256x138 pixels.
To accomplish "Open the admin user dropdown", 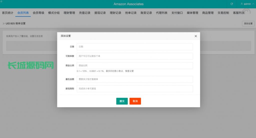I will [245, 4].
